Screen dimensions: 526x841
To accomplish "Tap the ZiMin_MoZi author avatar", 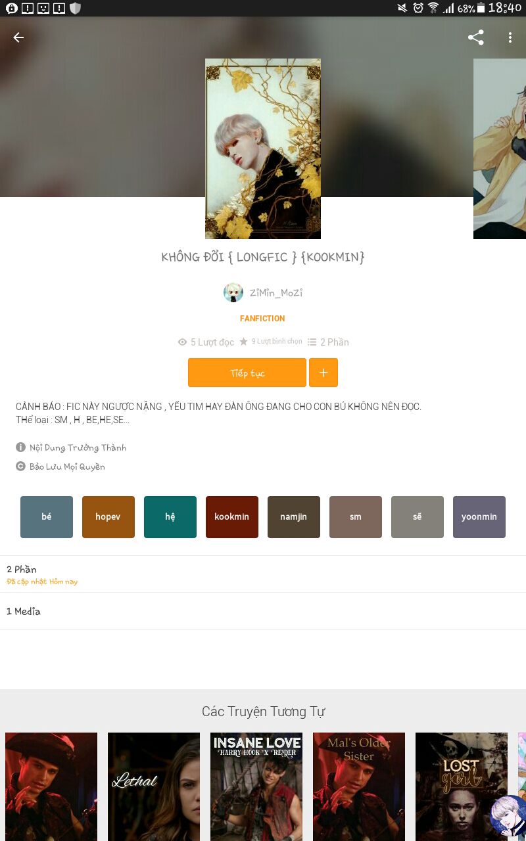I will [x=233, y=292].
